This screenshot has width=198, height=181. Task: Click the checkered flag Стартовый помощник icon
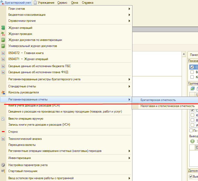[x=3, y=171]
